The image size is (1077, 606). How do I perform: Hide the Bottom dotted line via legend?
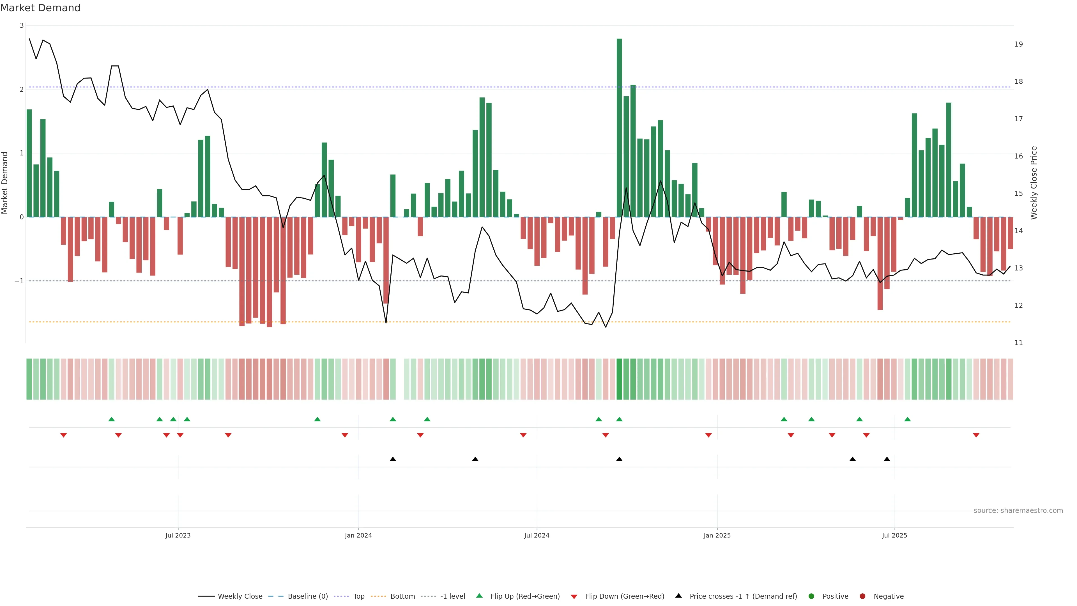402,596
